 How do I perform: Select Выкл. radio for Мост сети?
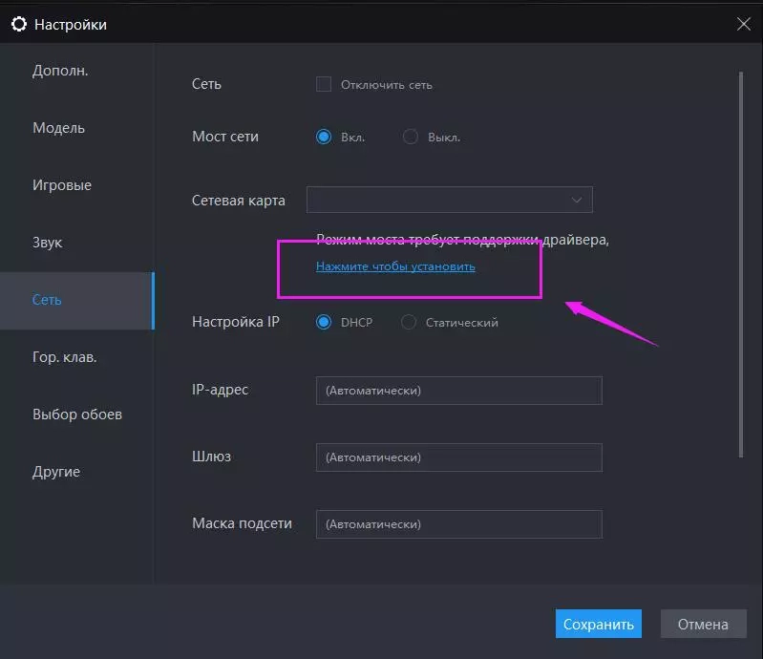pos(411,137)
